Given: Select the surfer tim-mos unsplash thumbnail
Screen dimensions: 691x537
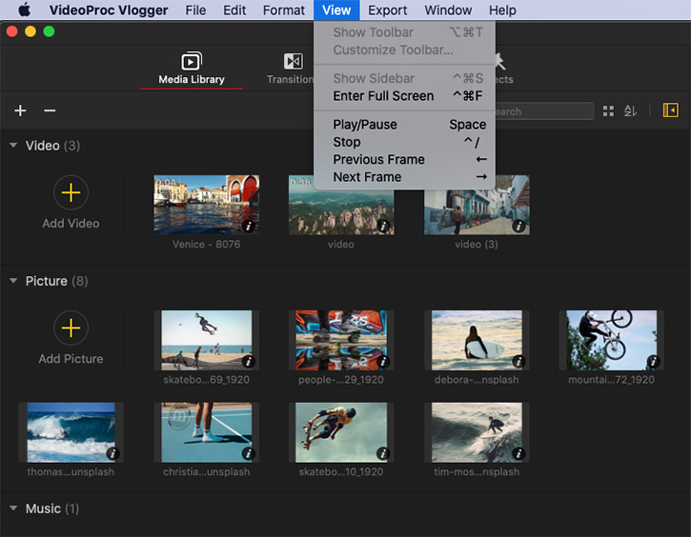Looking at the screenshot, I should (x=477, y=431).
